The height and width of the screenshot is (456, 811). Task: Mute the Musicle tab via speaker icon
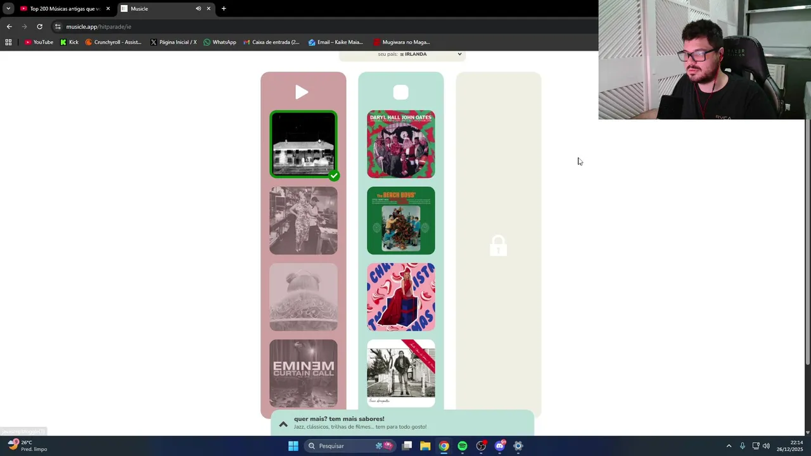point(198,9)
